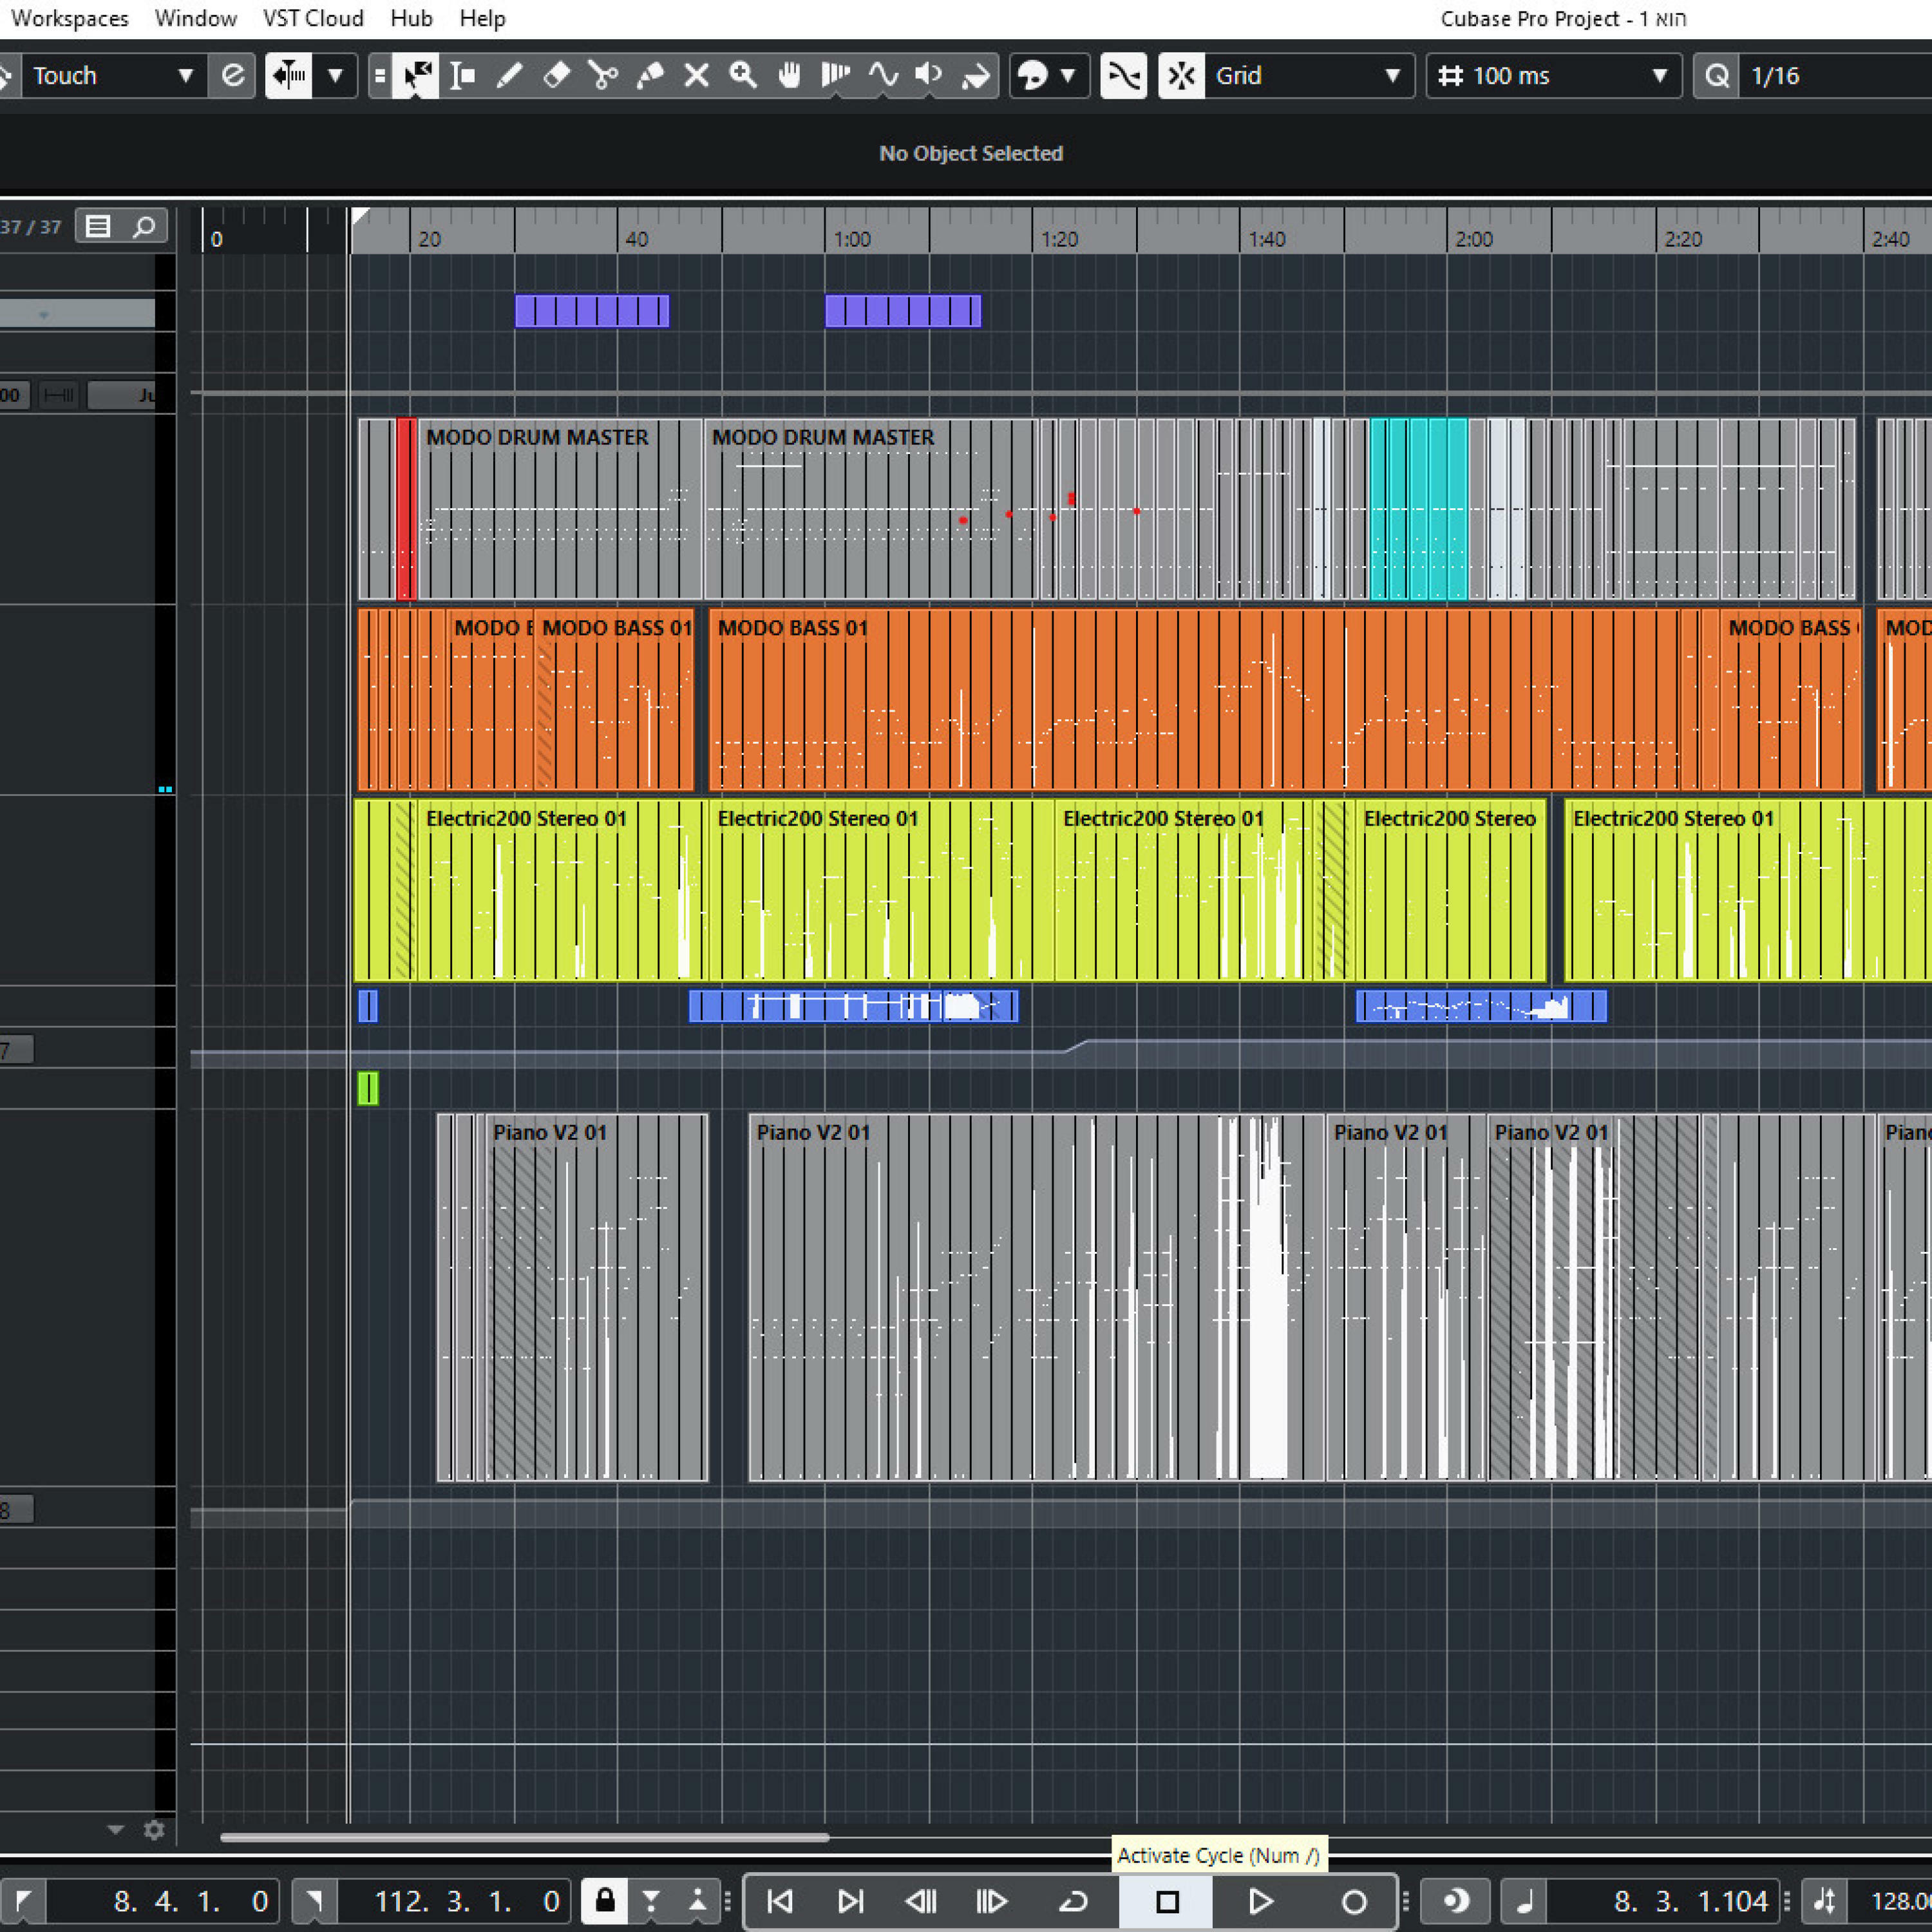Screen dimensions: 1932x1932
Task: Start playback with the Play button
Action: [1260, 1901]
